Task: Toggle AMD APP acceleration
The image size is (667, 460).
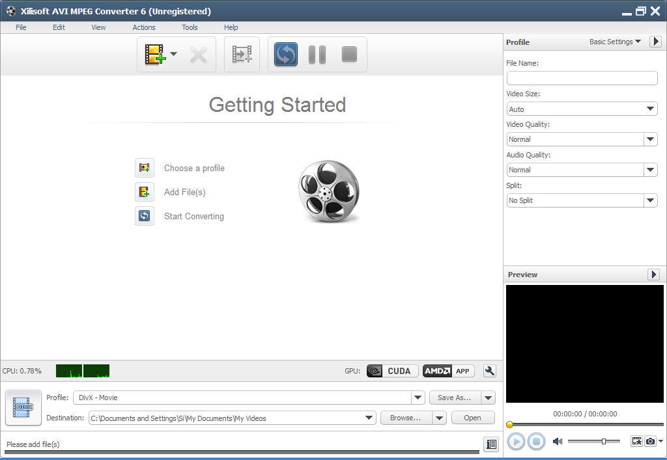Action: (447, 371)
